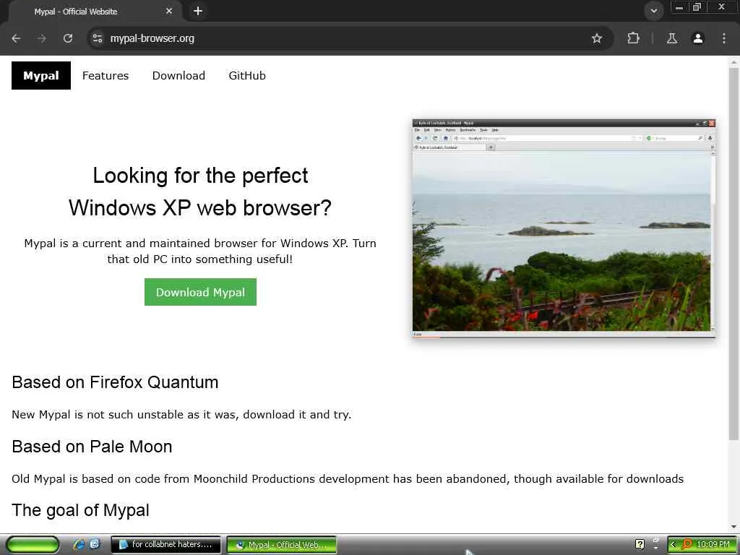This screenshot has width=740, height=555.
Task: Click the green Start button in taskbar
Action: click(33, 544)
